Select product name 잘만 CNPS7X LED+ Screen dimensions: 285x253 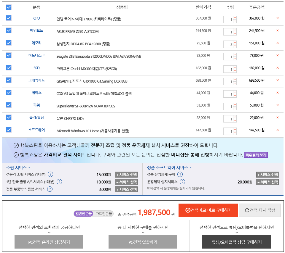[71, 119]
